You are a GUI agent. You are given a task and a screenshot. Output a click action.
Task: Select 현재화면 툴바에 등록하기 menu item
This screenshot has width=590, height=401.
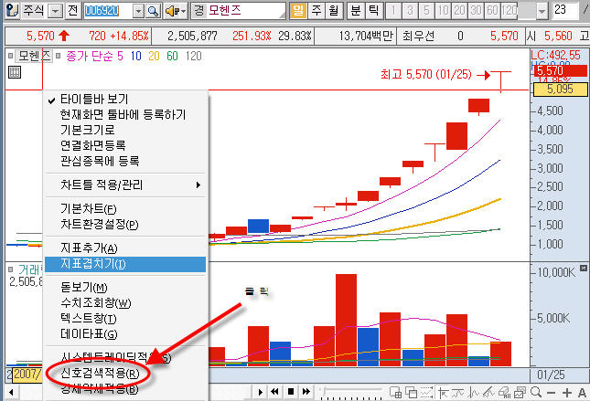point(125,114)
